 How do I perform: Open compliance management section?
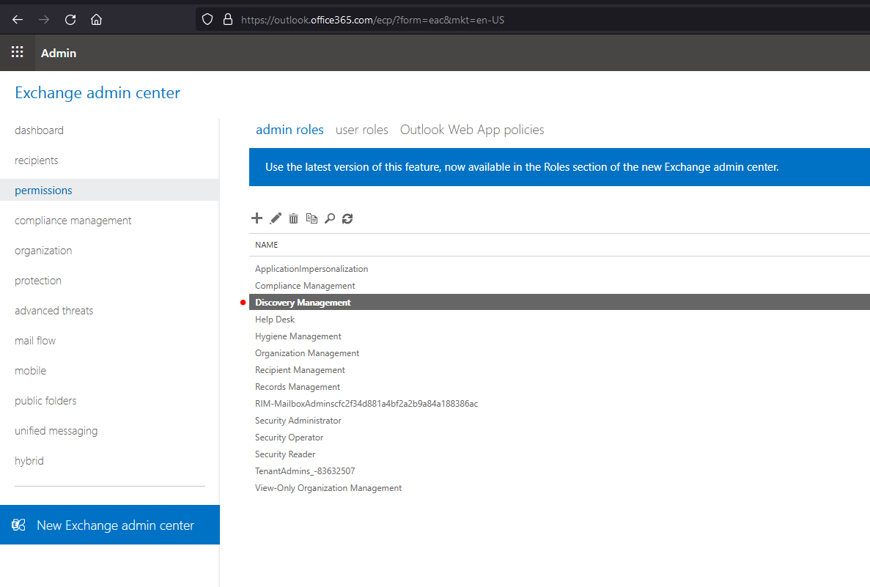tap(73, 220)
